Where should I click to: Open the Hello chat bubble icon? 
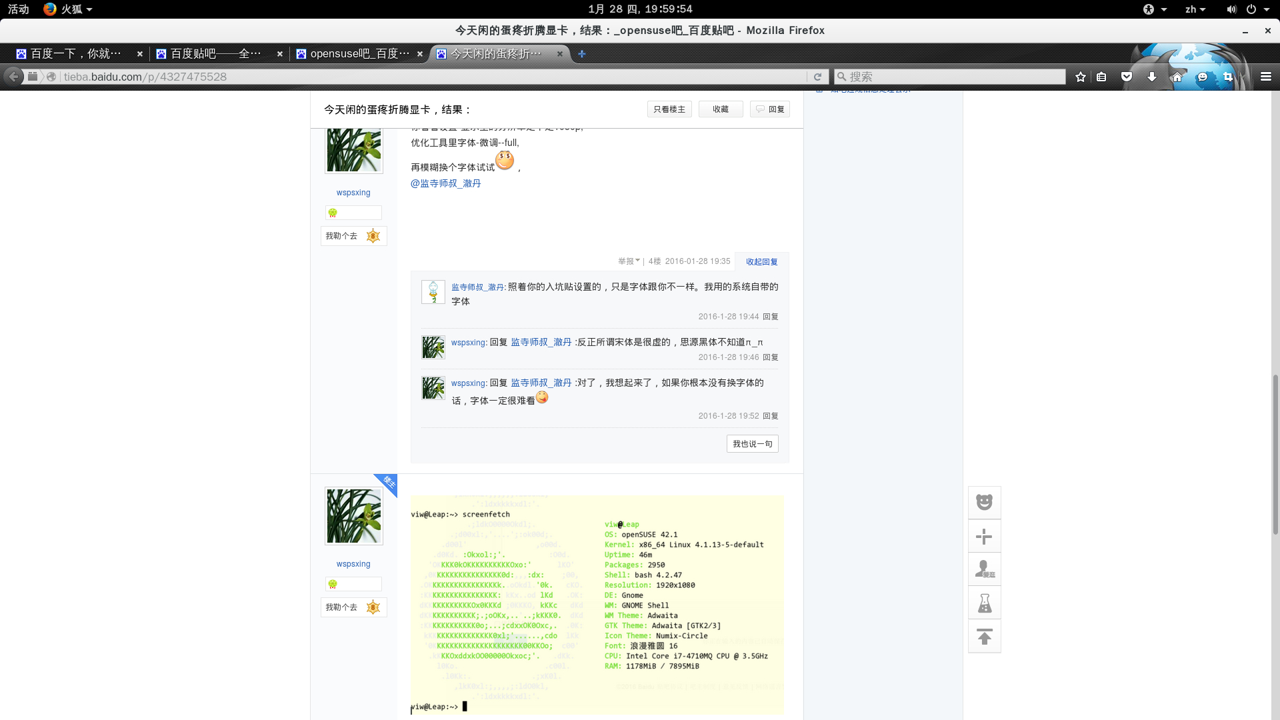tap(1203, 77)
